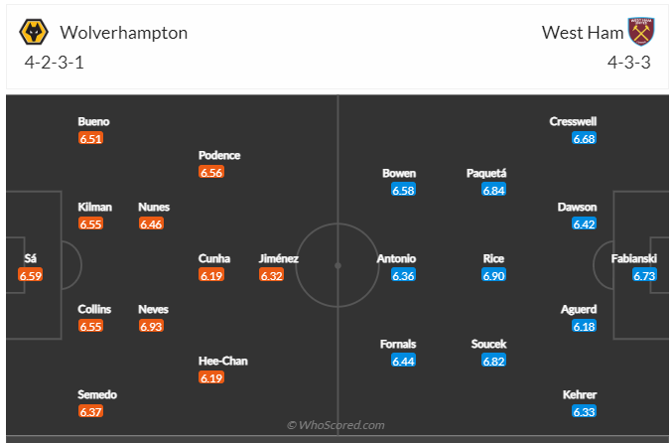Click Bueno's 6.51 rating badge
This screenshot has width=672, height=443.
[90, 139]
